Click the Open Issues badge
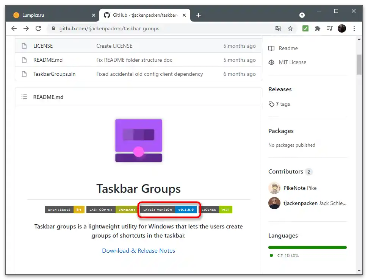368x280 pixels. [x=64, y=210]
